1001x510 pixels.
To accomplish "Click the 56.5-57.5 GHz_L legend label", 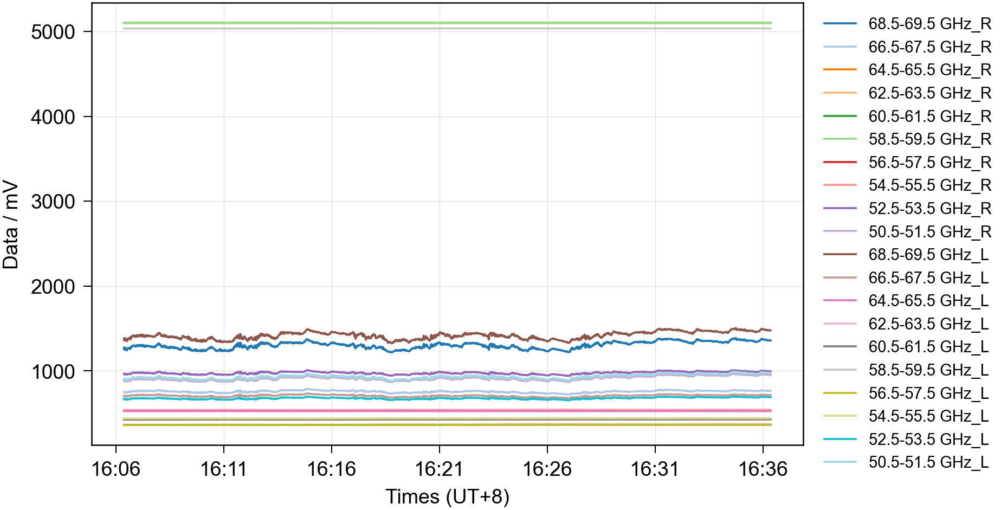I will [x=928, y=393].
